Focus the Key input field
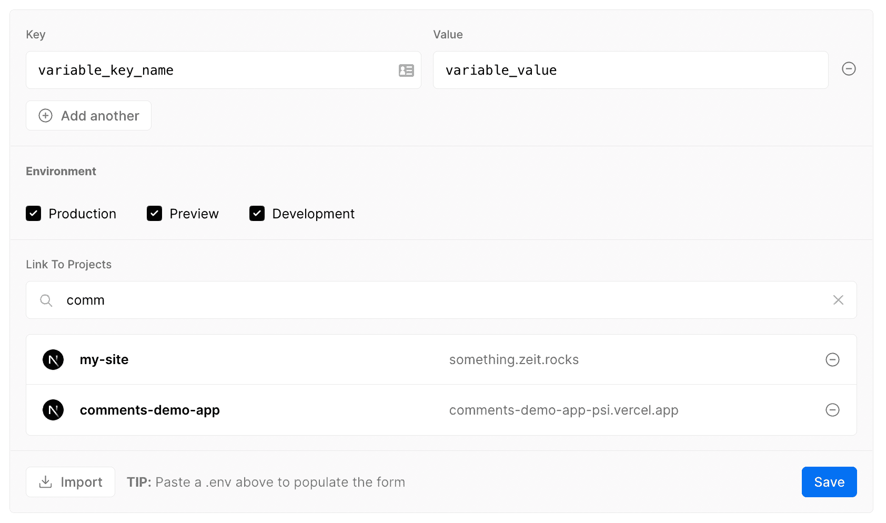886x523 pixels. [210, 71]
